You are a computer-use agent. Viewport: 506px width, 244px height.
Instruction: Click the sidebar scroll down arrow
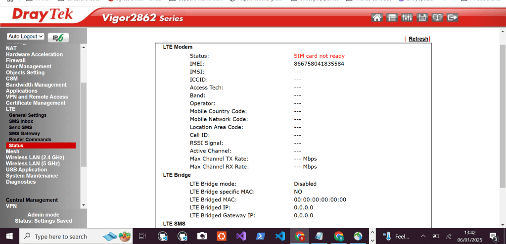pos(84,205)
